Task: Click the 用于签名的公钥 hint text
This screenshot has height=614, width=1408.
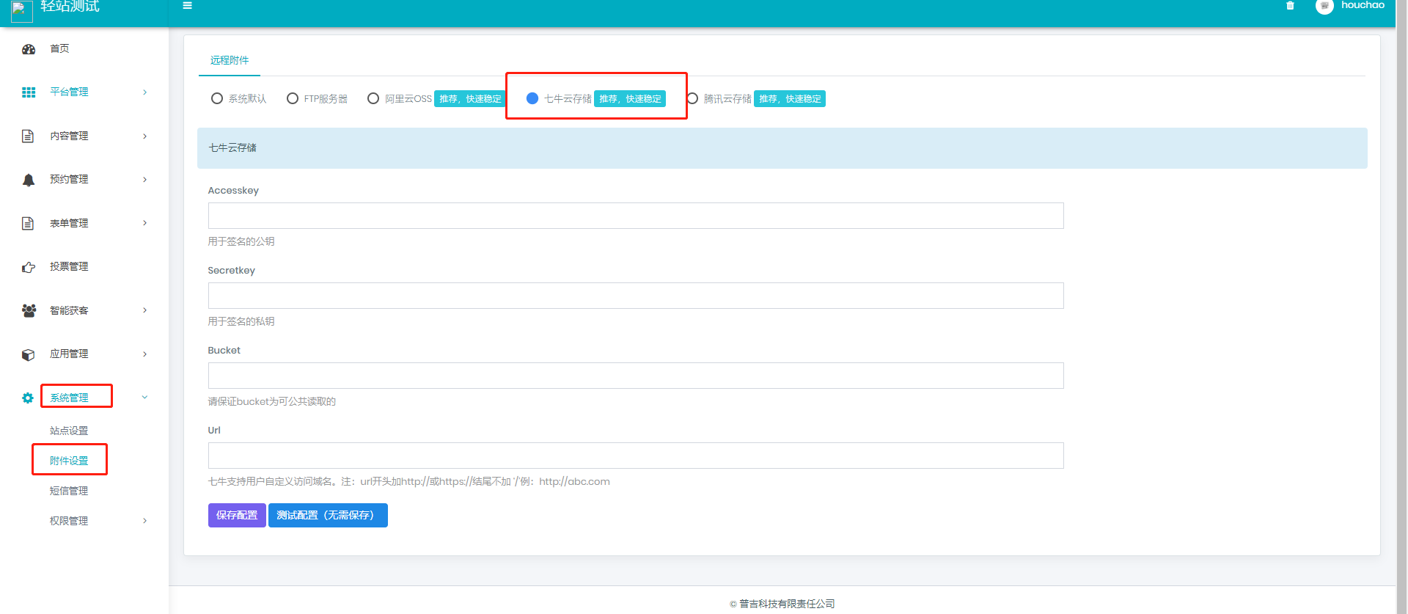Action: tap(241, 241)
